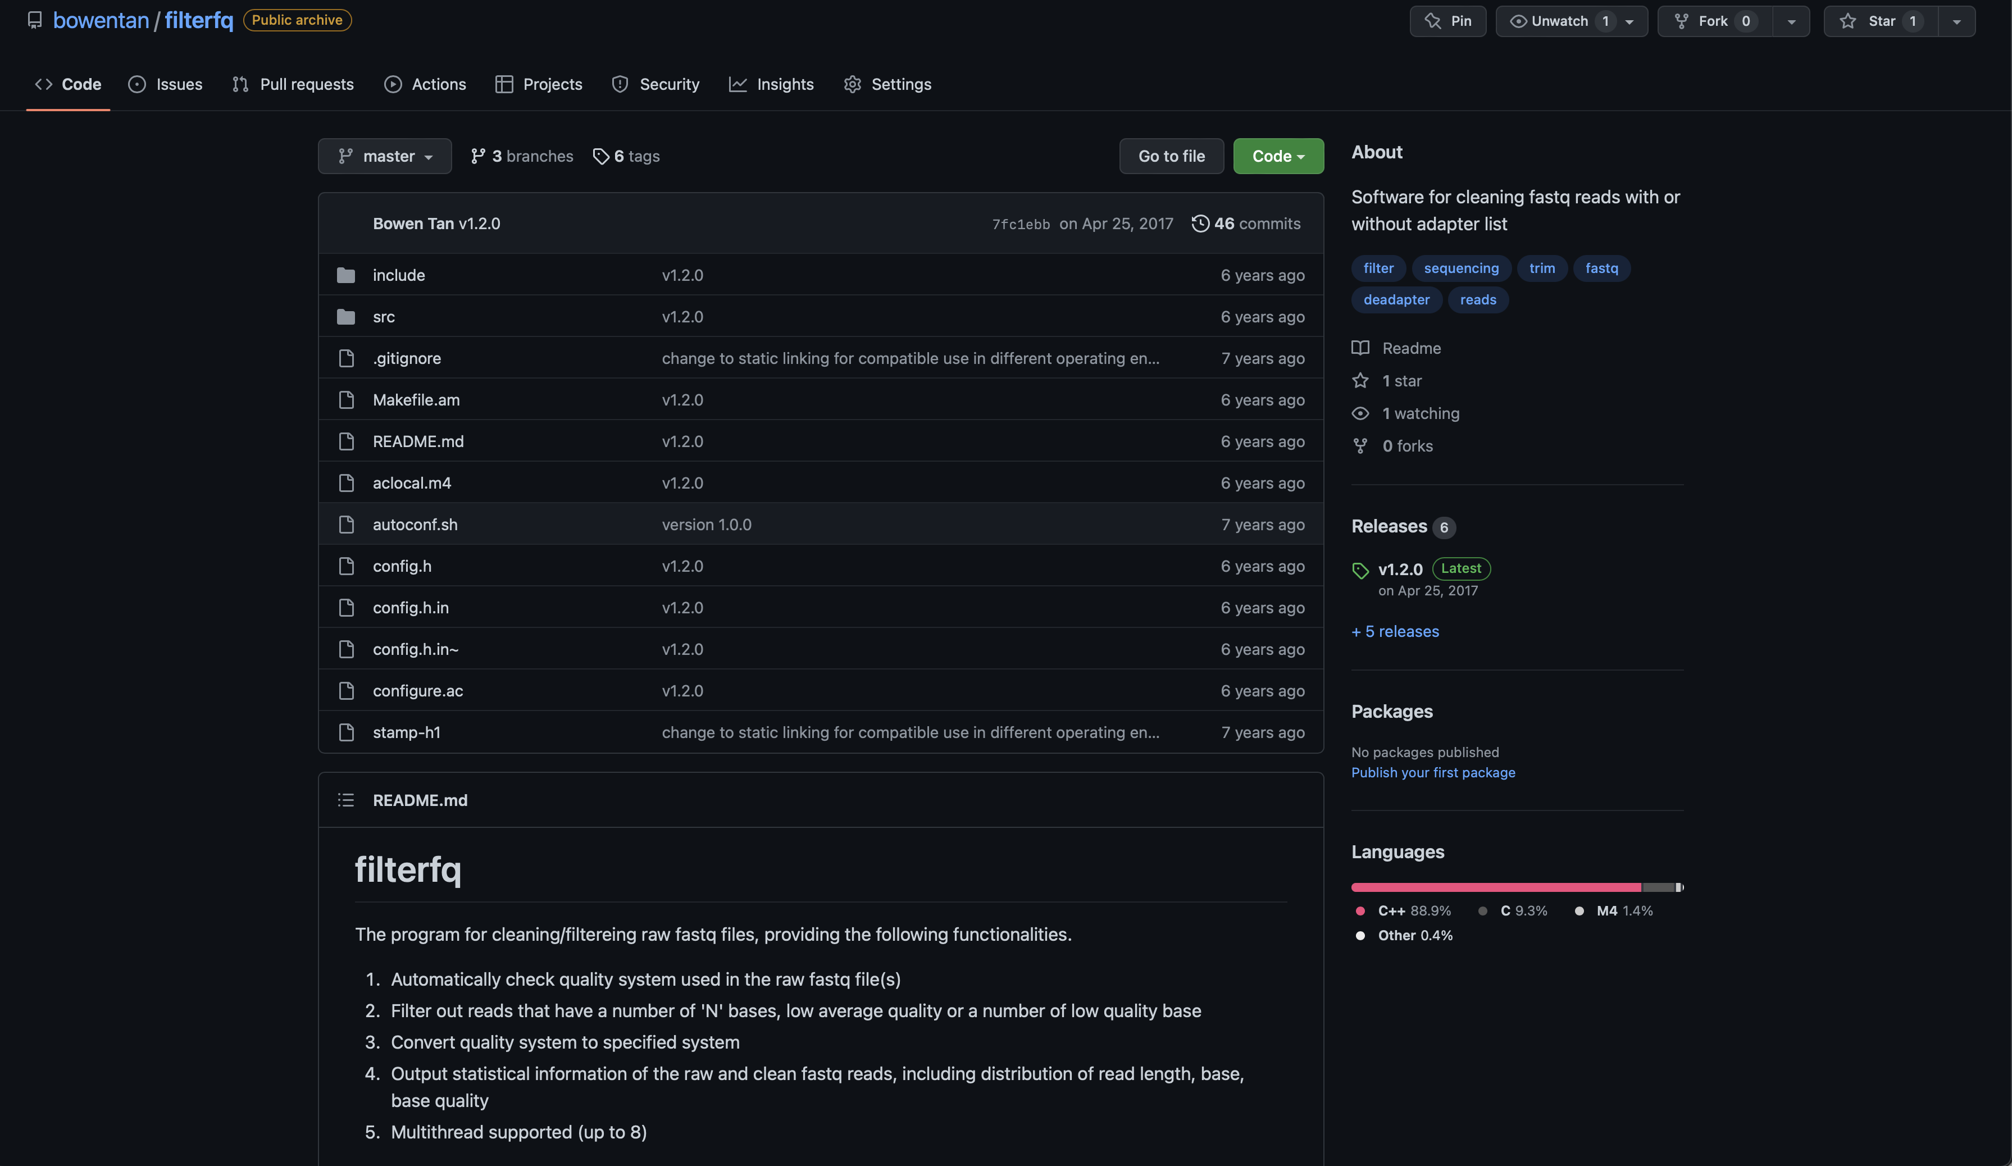Open the Fork options dropdown arrow
This screenshot has height=1166, width=2012.
click(x=1791, y=21)
